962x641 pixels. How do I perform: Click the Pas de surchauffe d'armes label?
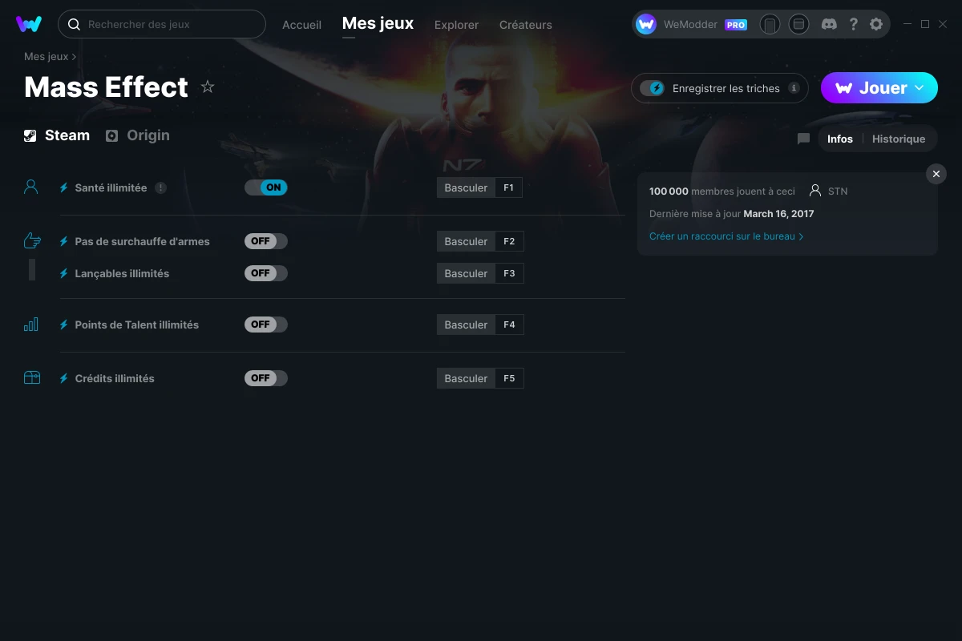(x=142, y=241)
